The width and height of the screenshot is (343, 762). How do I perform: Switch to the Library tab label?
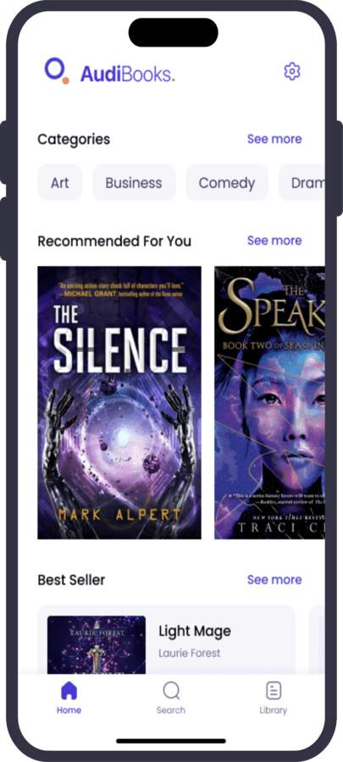click(274, 710)
